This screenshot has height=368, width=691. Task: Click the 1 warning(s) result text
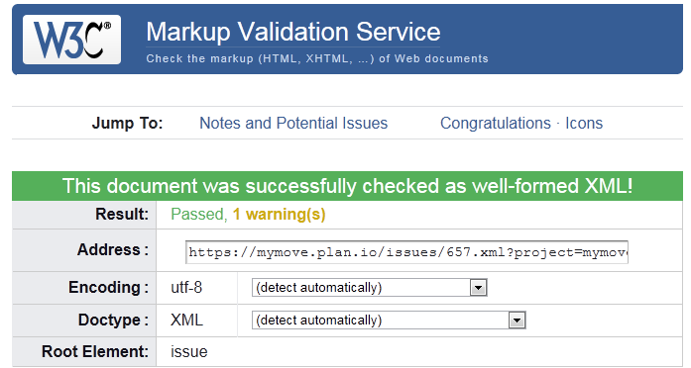click(279, 214)
